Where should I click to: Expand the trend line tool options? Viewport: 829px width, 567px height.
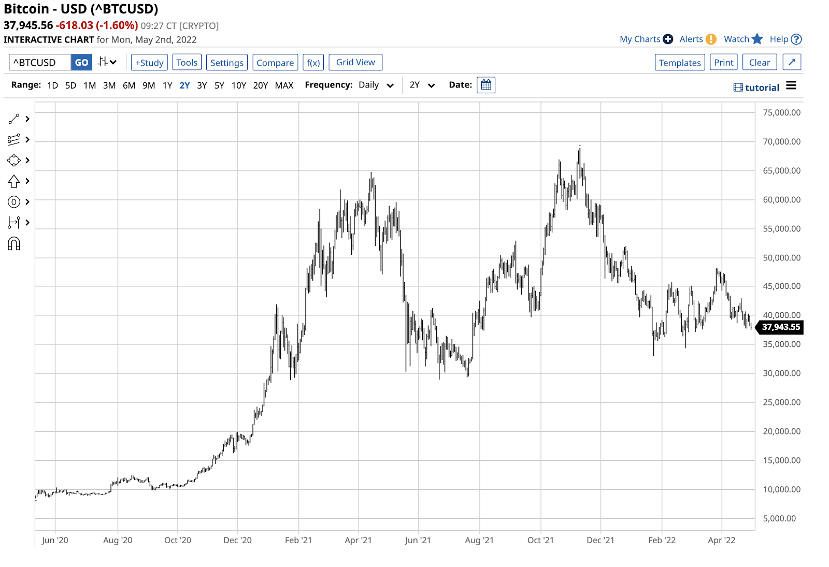(x=27, y=119)
